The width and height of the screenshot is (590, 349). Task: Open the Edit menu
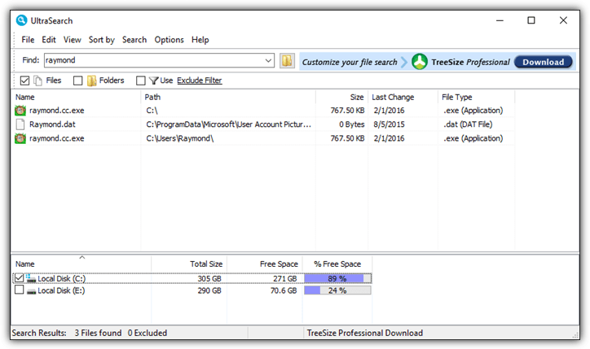(49, 40)
